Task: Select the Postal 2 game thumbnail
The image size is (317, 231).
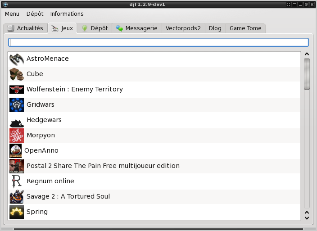Action: pos(17,166)
